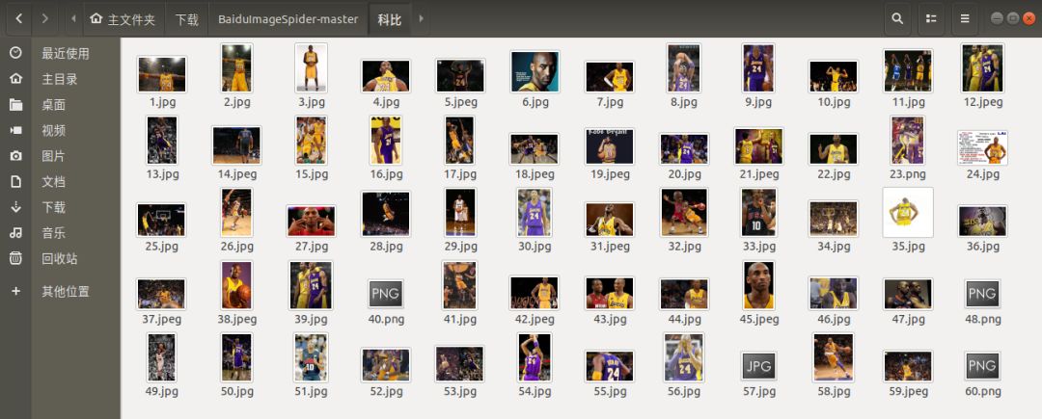Select thumbnail of 3.jpg

coord(311,67)
